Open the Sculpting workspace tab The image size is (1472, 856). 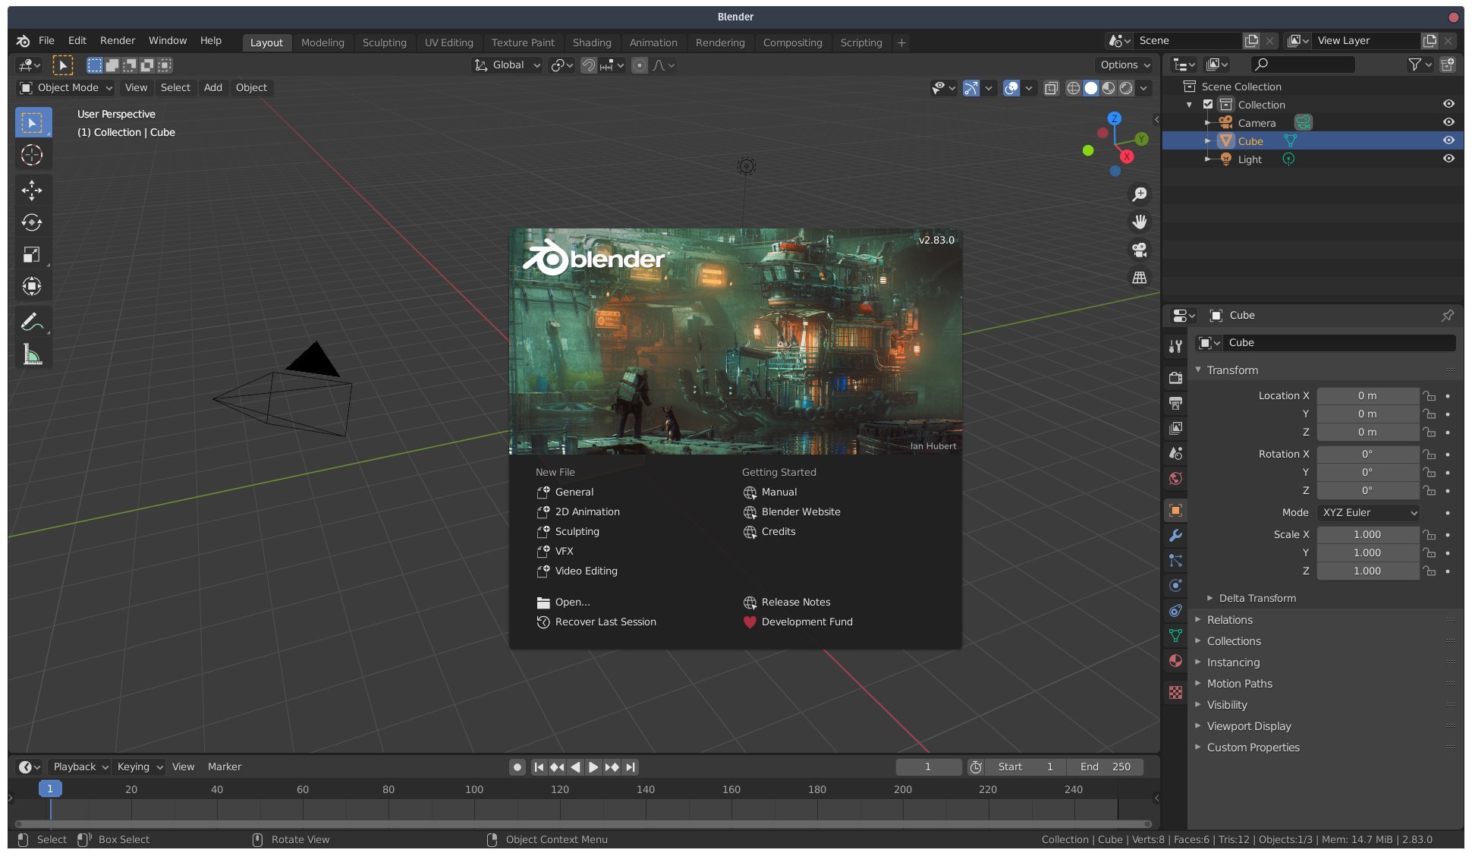(384, 42)
